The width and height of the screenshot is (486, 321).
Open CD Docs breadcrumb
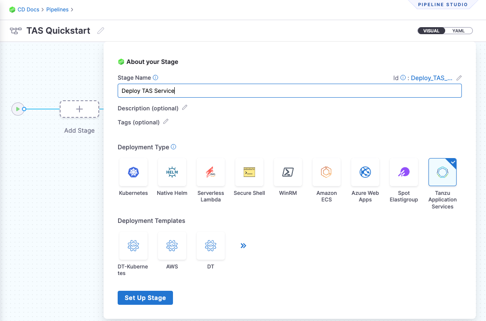click(28, 9)
